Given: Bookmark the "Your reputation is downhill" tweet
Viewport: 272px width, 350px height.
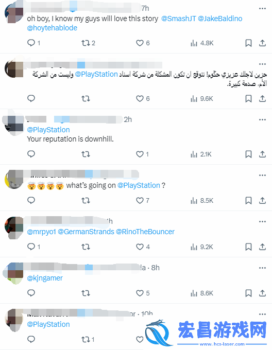Looking at the screenshot, I should tap(248, 154).
